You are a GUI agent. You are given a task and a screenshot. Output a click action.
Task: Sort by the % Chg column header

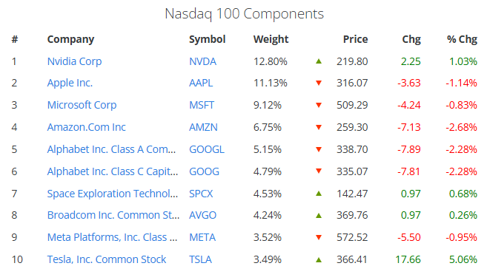(x=462, y=39)
